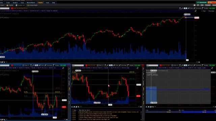
Task: Open the Style menu on top chart
Action: pos(190,8)
